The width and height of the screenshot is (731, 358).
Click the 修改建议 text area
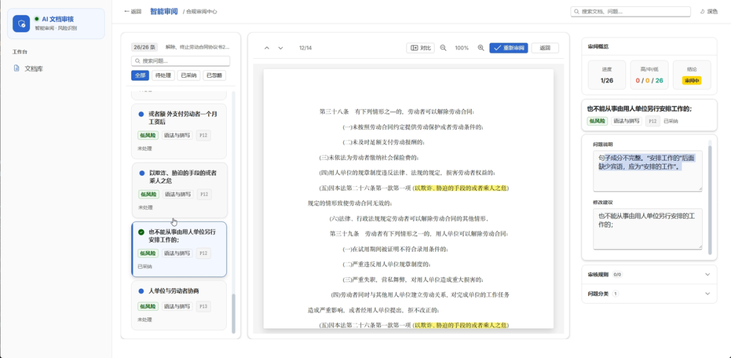coord(648,229)
